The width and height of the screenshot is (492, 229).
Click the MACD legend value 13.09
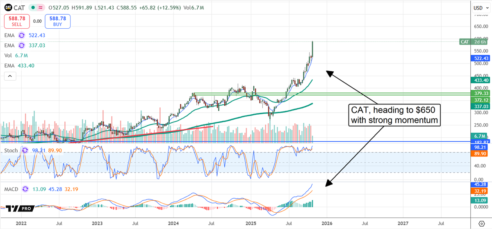40,189
